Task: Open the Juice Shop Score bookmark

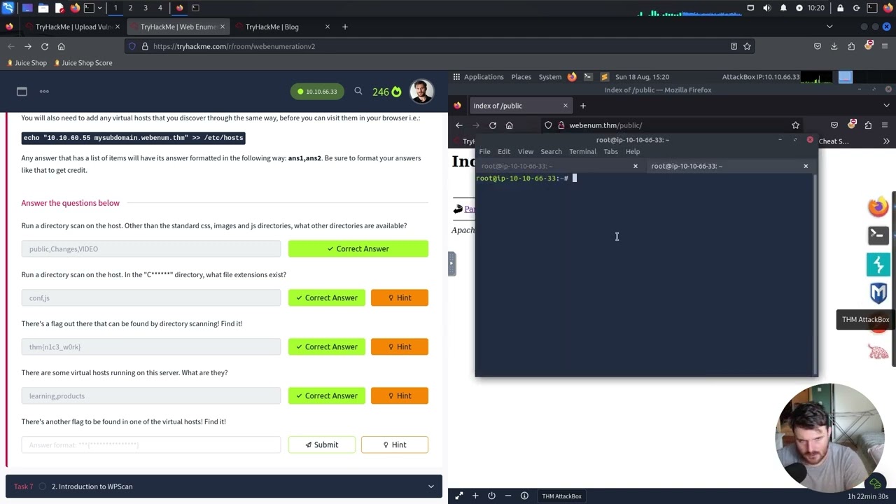Action: click(x=82, y=63)
